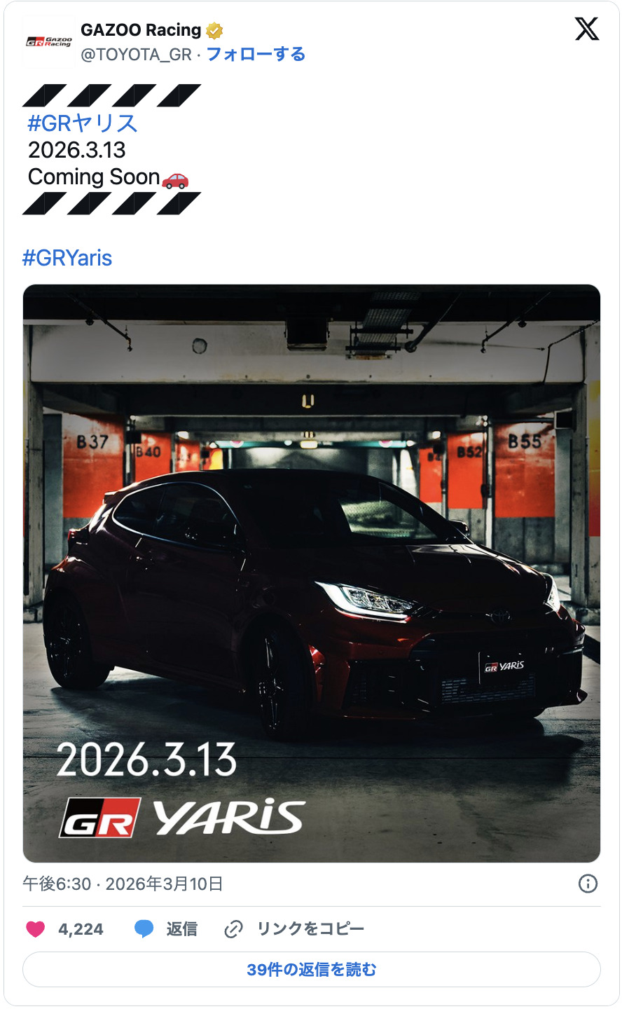The height and width of the screenshot is (1009, 622).
Task: Open the post timestamp 午後6:30 · 2026年3月10日
Action: click(123, 884)
